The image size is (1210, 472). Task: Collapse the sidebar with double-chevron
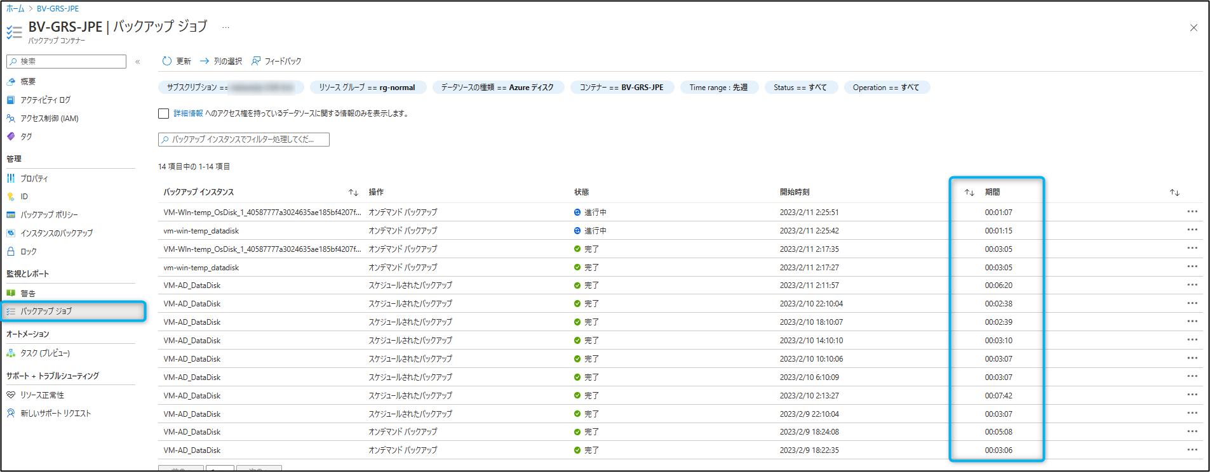pyautogui.click(x=138, y=62)
